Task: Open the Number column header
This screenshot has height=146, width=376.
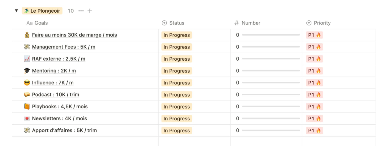Action: click(x=247, y=23)
